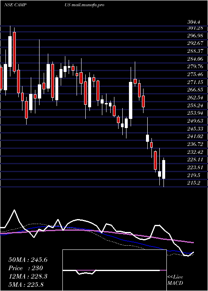Click the 292.67 price axis label

point(195,43)
